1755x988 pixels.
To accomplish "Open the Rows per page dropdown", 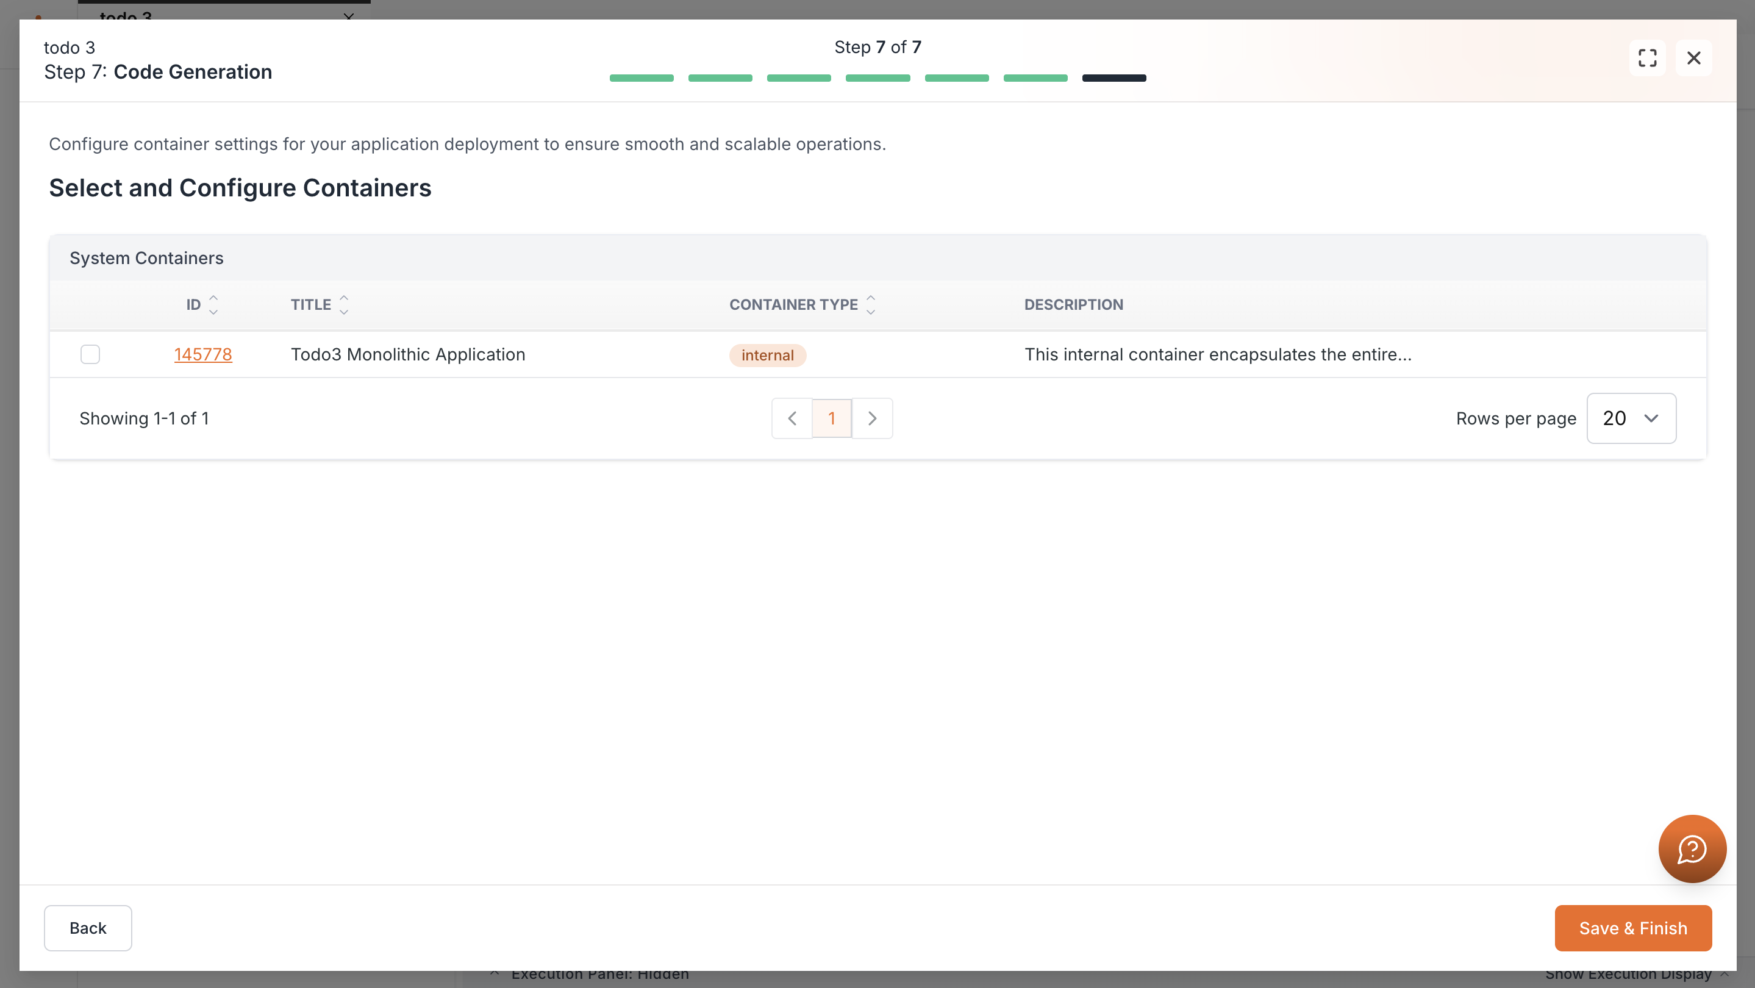I will 1631,418.
